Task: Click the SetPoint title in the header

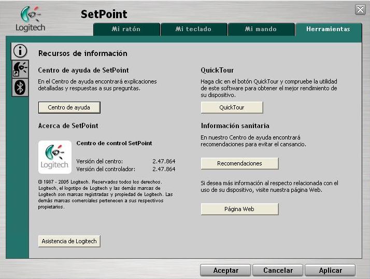Action: 104,14
